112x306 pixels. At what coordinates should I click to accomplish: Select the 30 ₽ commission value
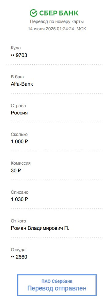[x=16, y=170]
